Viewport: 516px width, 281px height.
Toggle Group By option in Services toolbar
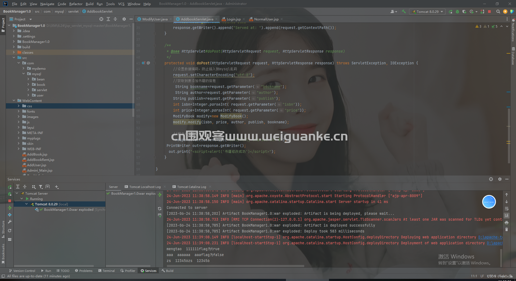pyautogui.click(x=34, y=187)
